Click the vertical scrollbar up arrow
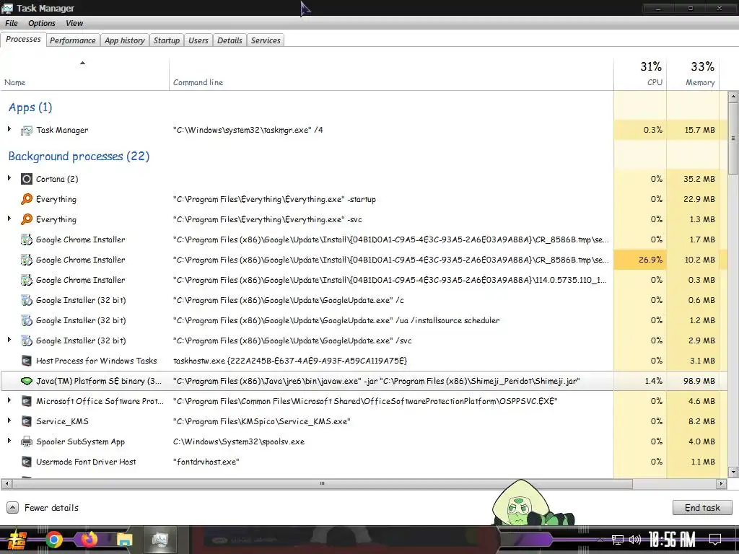The image size is (739, 554). coord(733,97)
